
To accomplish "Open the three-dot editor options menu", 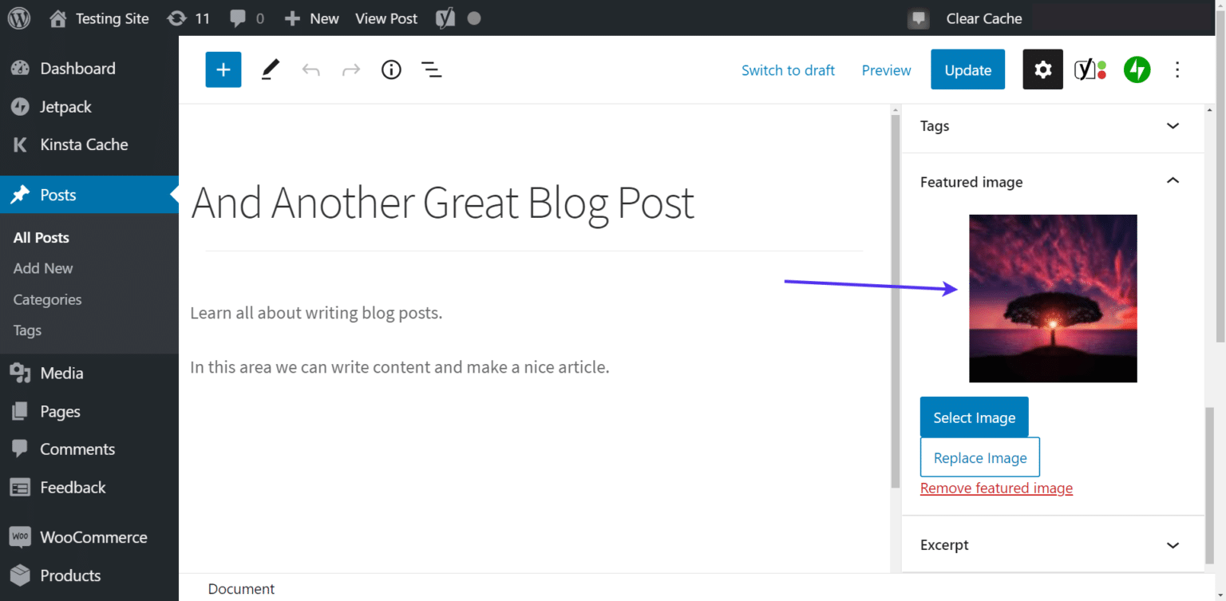I will point(1177,69).
